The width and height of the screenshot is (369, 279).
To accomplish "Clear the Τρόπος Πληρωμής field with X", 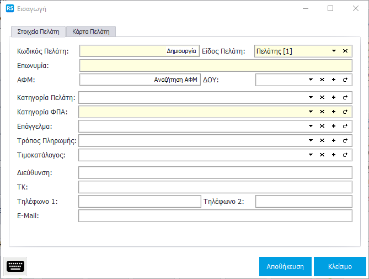I will 323,141.
